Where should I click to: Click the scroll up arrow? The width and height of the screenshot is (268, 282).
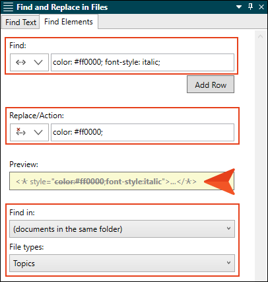point(261,36)
